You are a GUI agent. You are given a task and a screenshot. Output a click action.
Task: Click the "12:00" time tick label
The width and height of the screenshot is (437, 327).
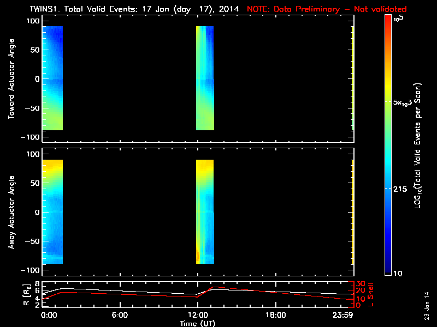click(x=197, y=315)
